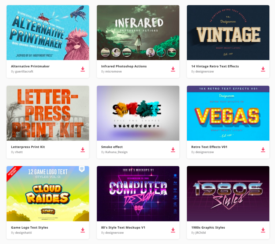Click download icon for Letterpress Print Kit
The image size is (275, 244).
83,150
